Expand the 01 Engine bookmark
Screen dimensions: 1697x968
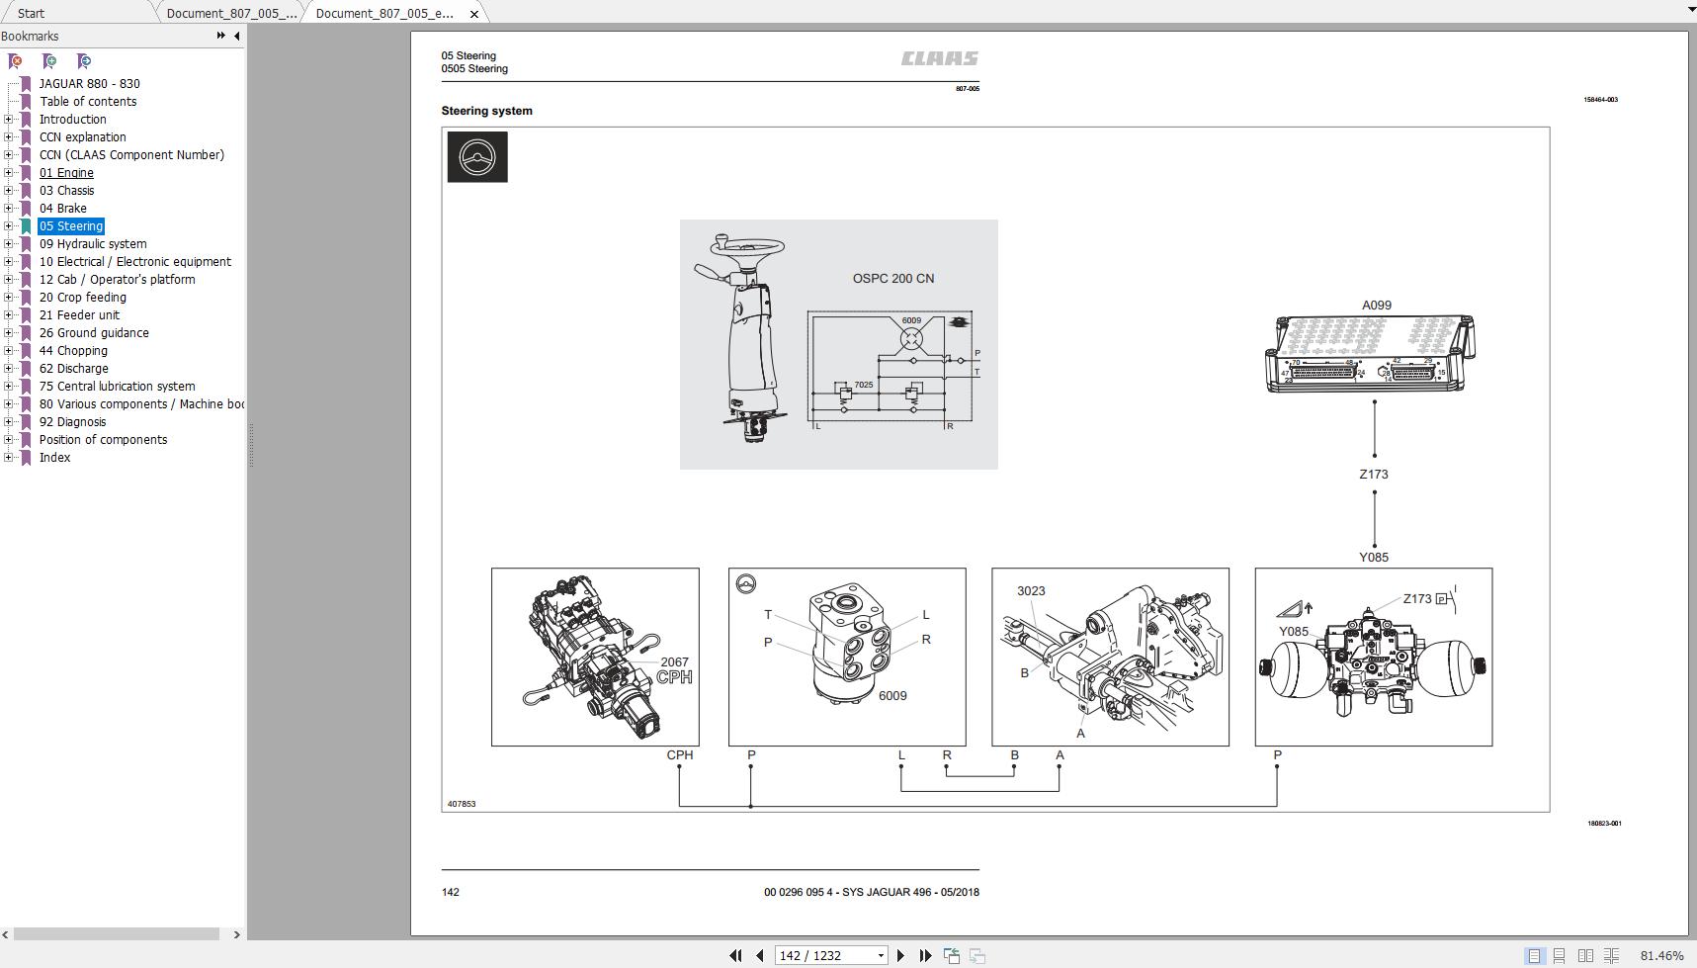[x=9, y=173]
